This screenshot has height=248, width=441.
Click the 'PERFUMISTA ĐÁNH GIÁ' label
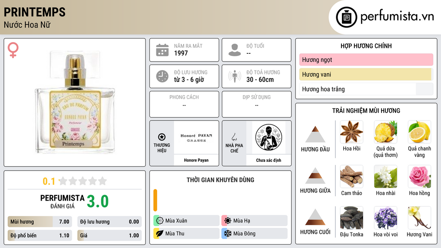[x=62, y=201]
